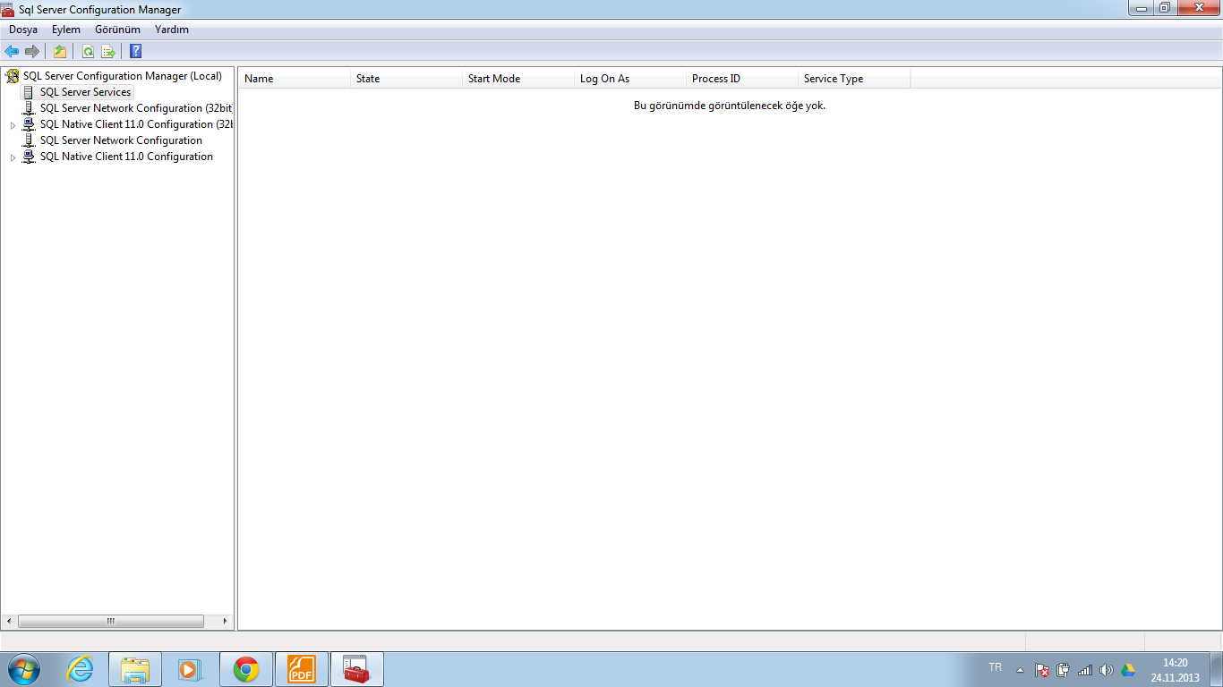Viewport: 1223px width, 687px height.
Task: Click the Google Drive tray icon
Action: point(1128,670)
